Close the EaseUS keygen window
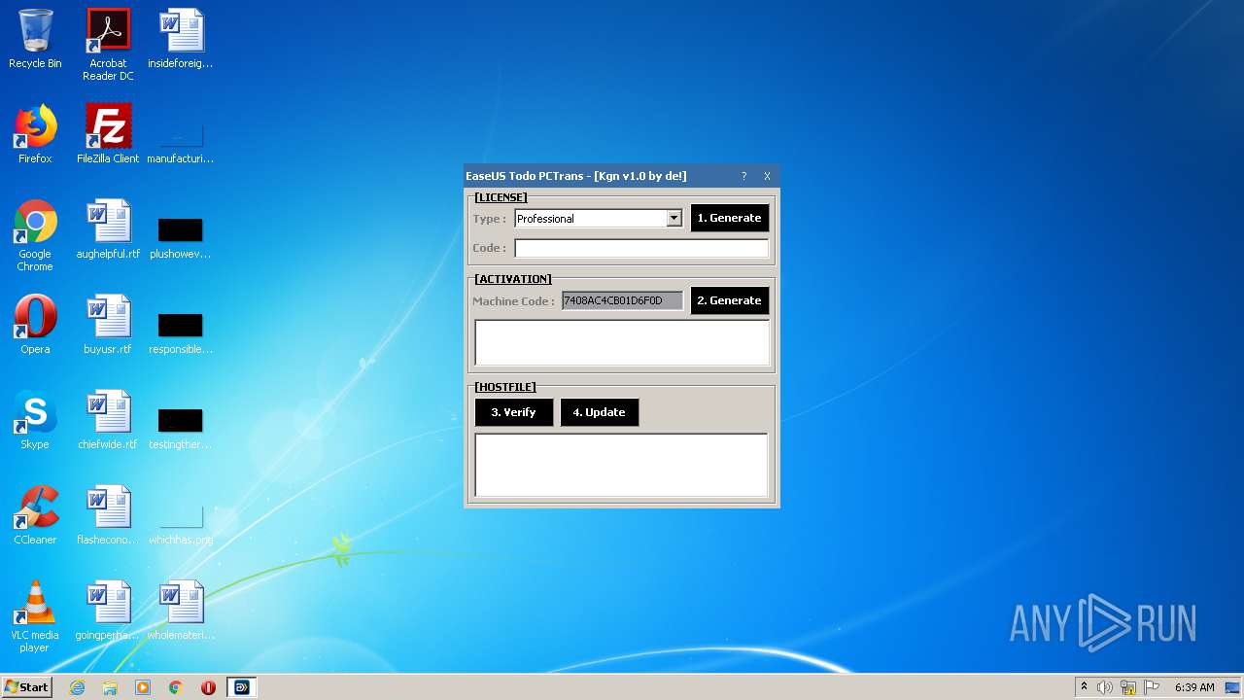 click(x=767, y=176)
